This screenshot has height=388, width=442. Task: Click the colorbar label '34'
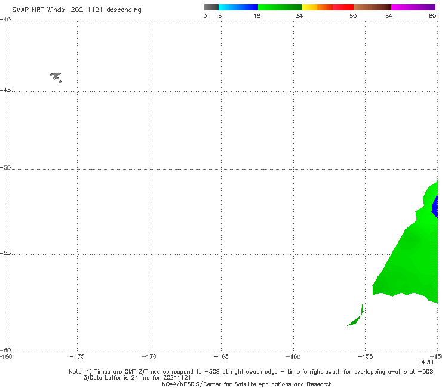(299, 16)
